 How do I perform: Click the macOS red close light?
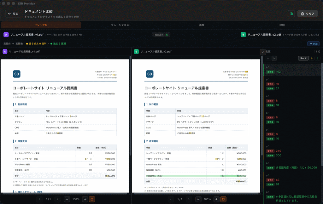click(x=3, y=3)
